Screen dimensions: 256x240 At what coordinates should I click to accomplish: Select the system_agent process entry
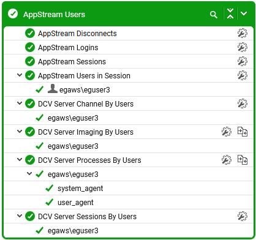coord(80,189)
